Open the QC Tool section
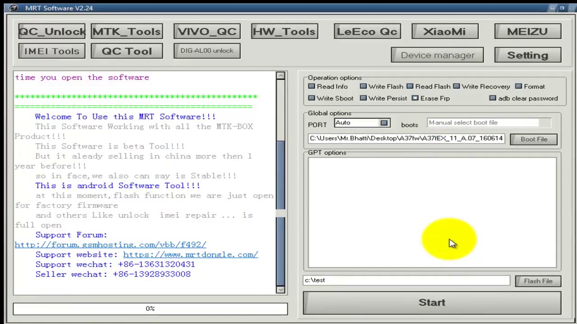This screenshot has height=324, width=577. [127, 51]
